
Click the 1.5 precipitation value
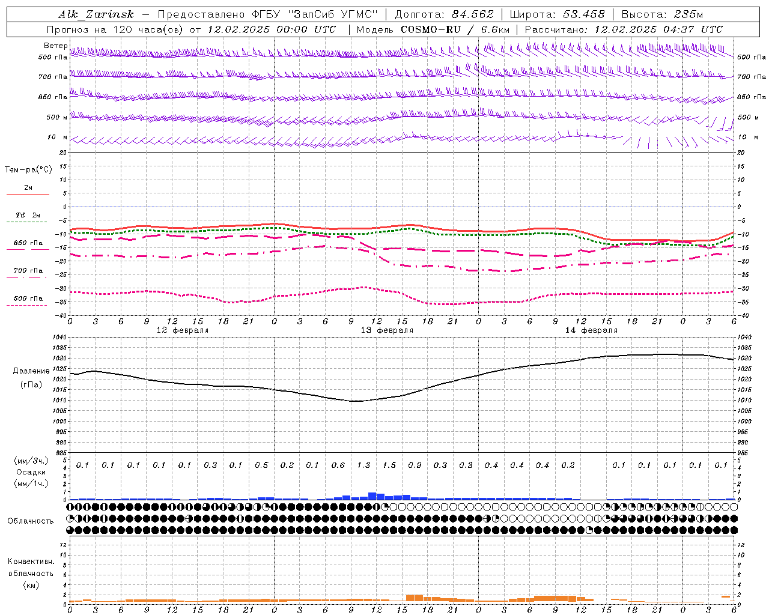389,465
